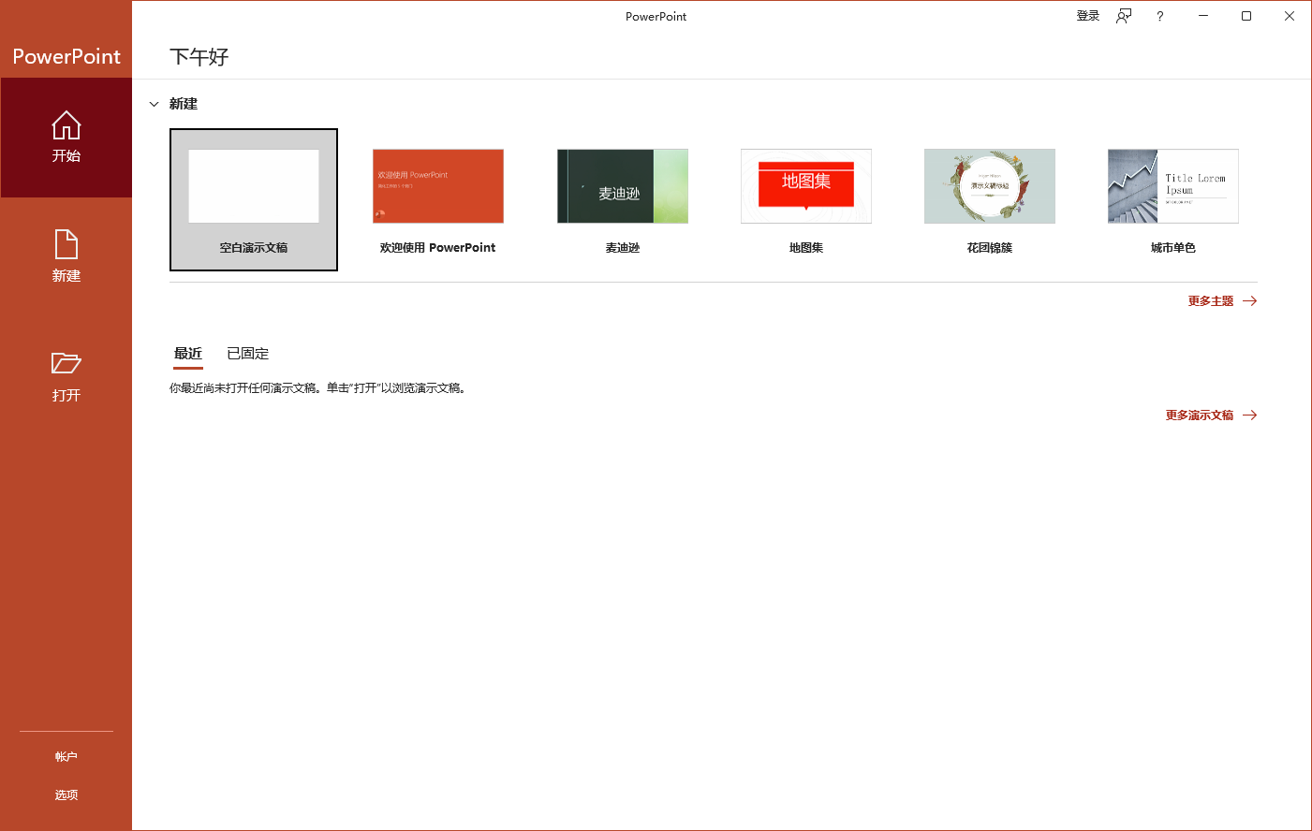
Task: Select the 花团锦簇 floral theme
Action: pyautogui.click(x=989, y=187)
